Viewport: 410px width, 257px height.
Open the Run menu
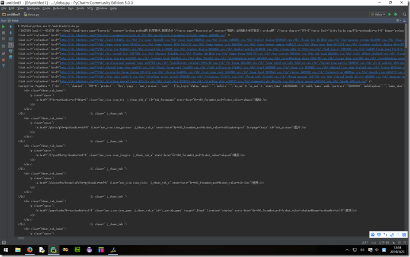pos(71,9)
